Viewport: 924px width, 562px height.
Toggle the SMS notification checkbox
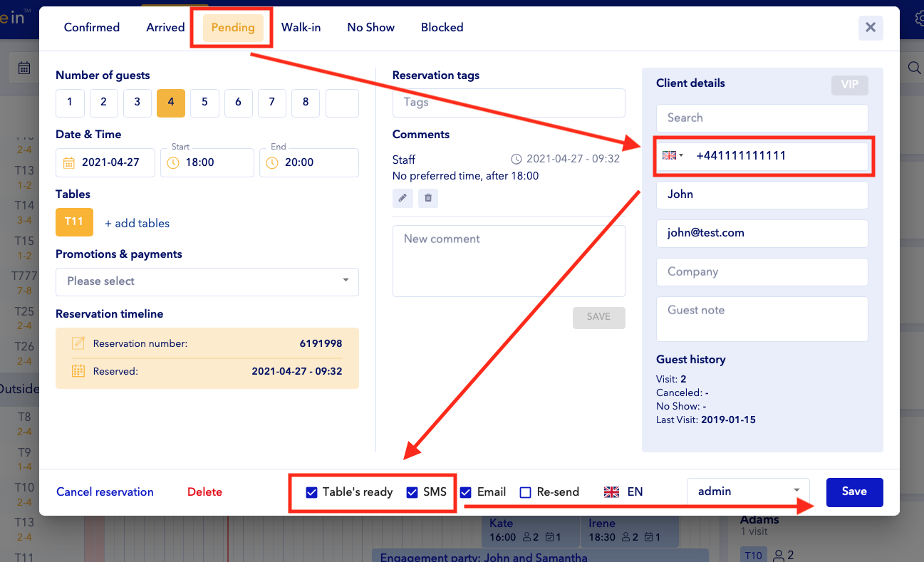click(x=412, y=492)
